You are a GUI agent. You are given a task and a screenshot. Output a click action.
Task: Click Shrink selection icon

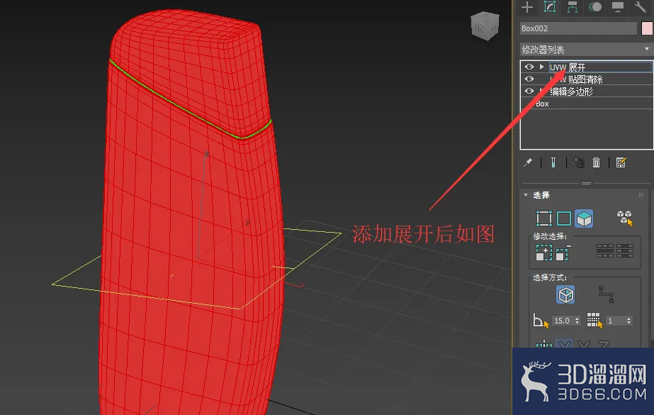coord(563,253)
